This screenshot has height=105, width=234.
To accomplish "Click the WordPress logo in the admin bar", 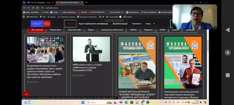I will [x=24, y=17].
